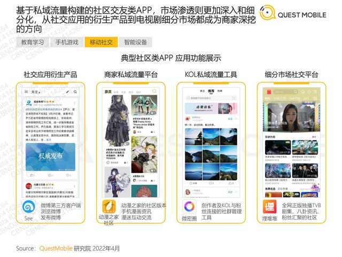
Task: Click red logo in 埋堆堆 screen header
Action: [x=269, y=92]
